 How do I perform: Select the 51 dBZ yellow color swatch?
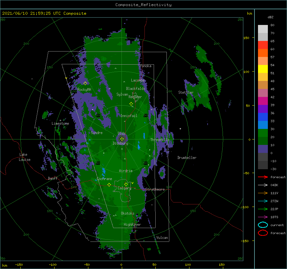[x=263, y=69]
